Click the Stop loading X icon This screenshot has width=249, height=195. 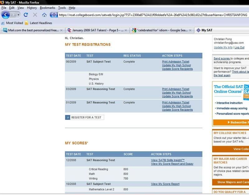(x=35, y=15)
